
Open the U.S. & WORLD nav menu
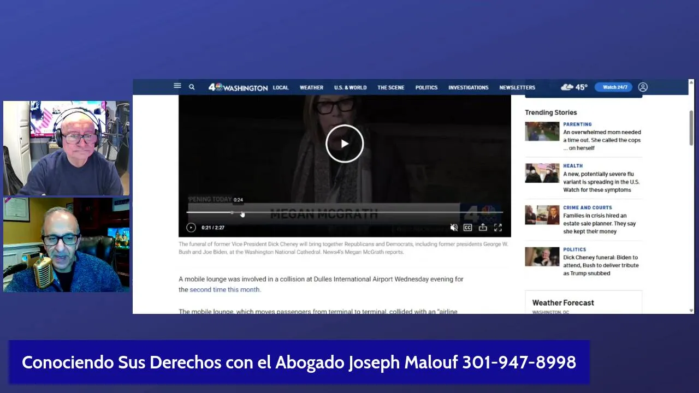pos(350,87)
